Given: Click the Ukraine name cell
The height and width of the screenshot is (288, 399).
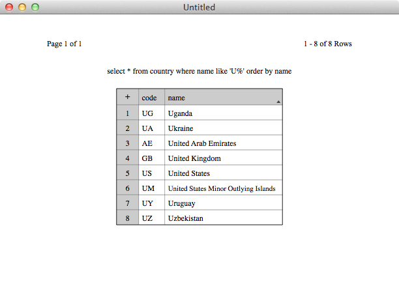Looking at the screenshot, I should click(224, 128).
